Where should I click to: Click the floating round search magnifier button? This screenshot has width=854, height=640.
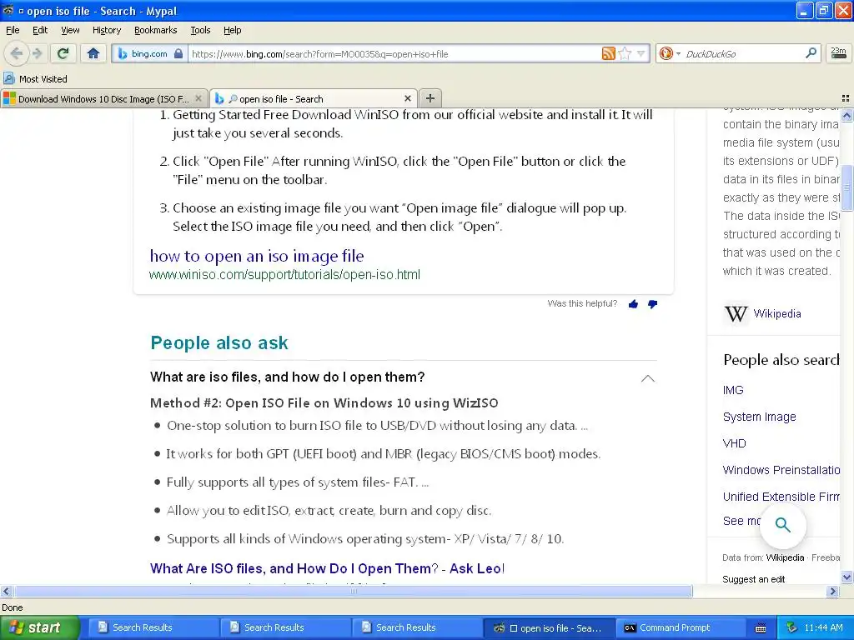coord(782,525)
